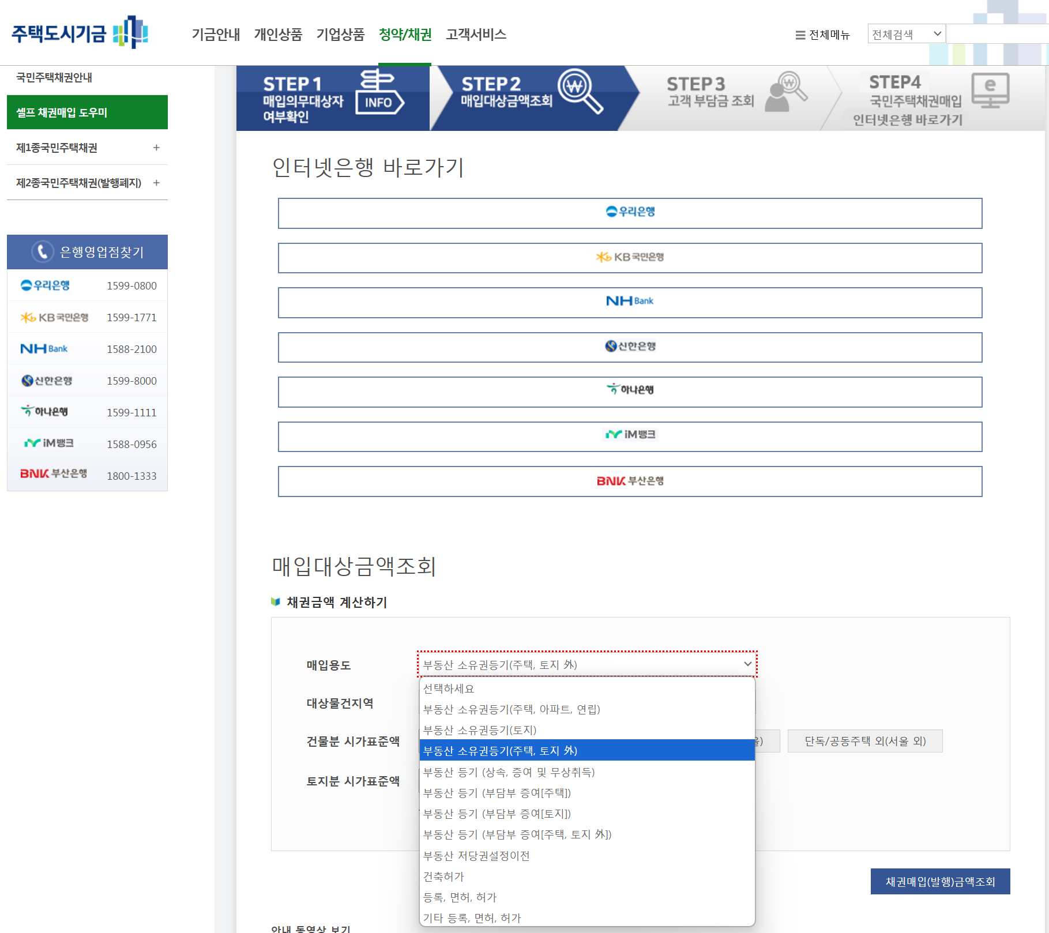
Task: Choose 부동산 소유권등기(토지) option
Action: click(587, 730)
